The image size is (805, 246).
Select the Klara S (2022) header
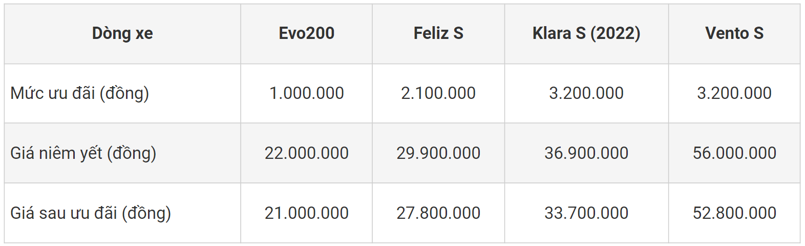point(586,33)
